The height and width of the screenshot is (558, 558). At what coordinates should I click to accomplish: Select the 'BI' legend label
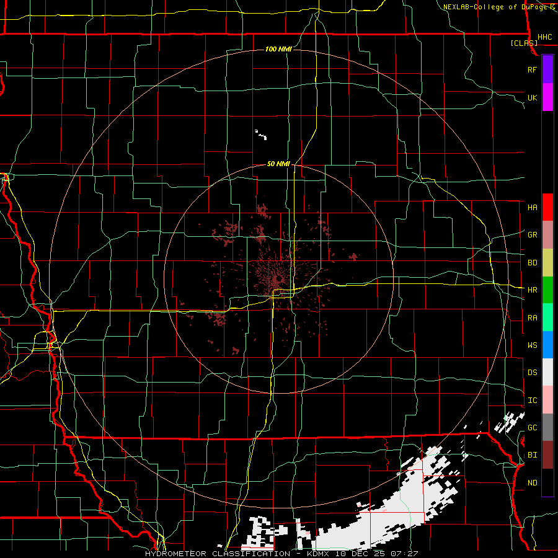(x=532, y=455)
